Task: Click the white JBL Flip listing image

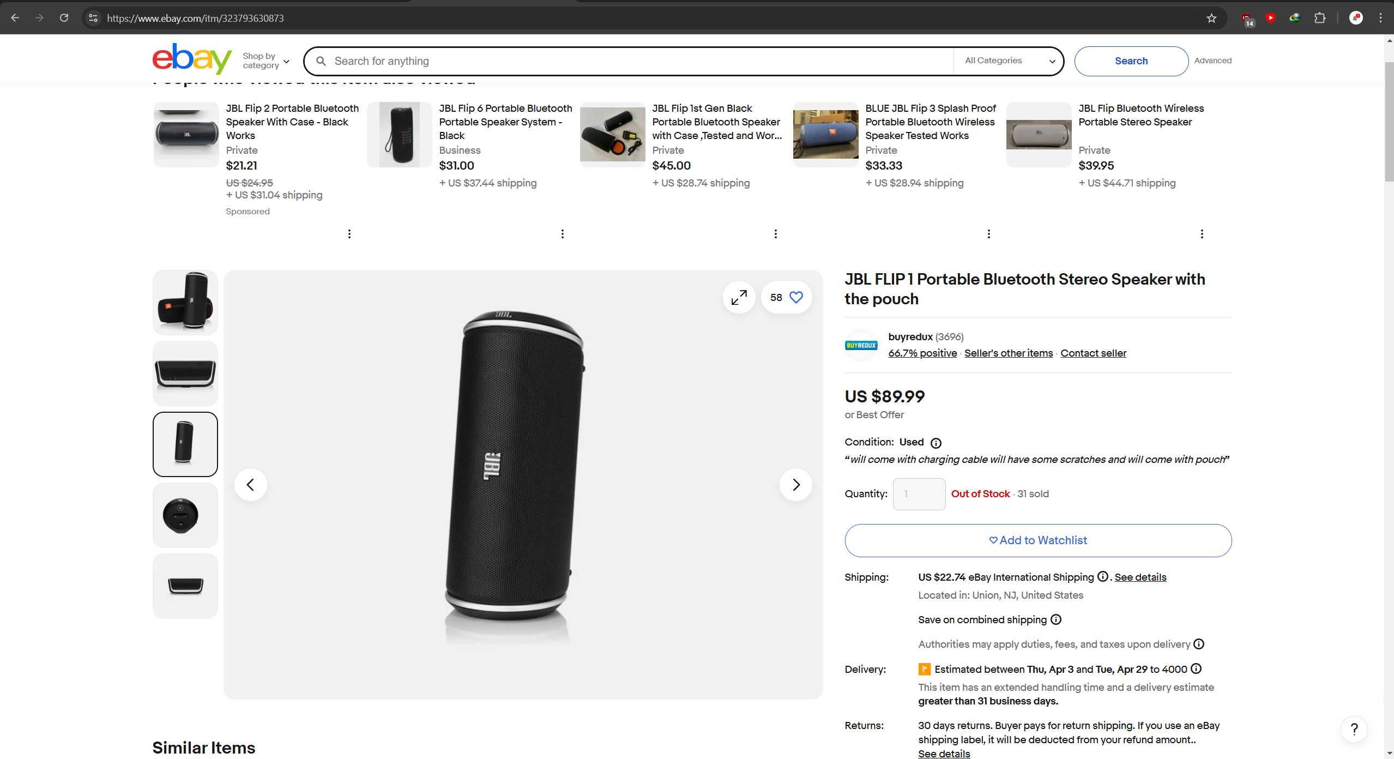Action: coord(1039,135)
